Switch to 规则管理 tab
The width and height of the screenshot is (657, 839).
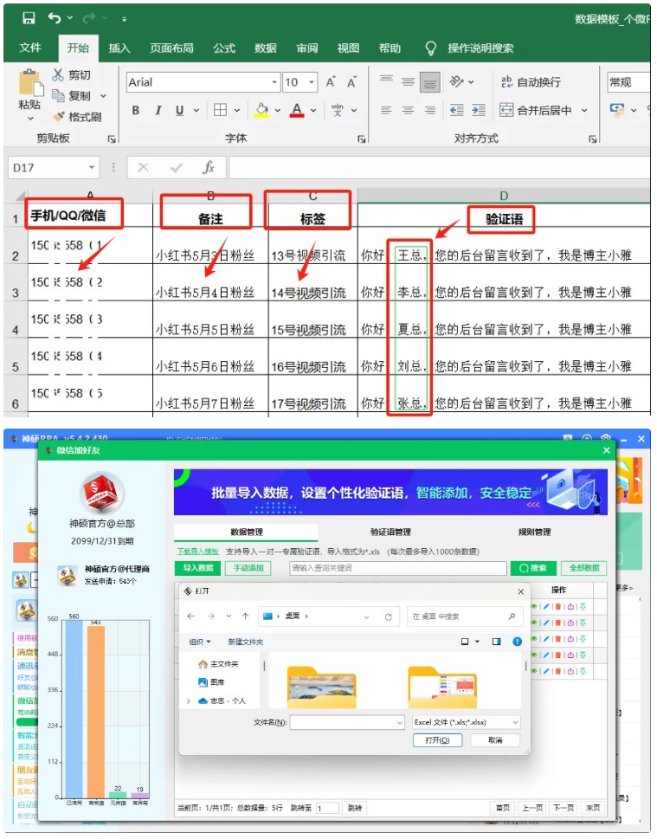[x=534, y=532]
